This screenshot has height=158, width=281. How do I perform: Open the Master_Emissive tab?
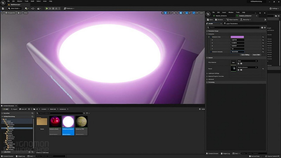pyautogui.click(x=220, y=16)
